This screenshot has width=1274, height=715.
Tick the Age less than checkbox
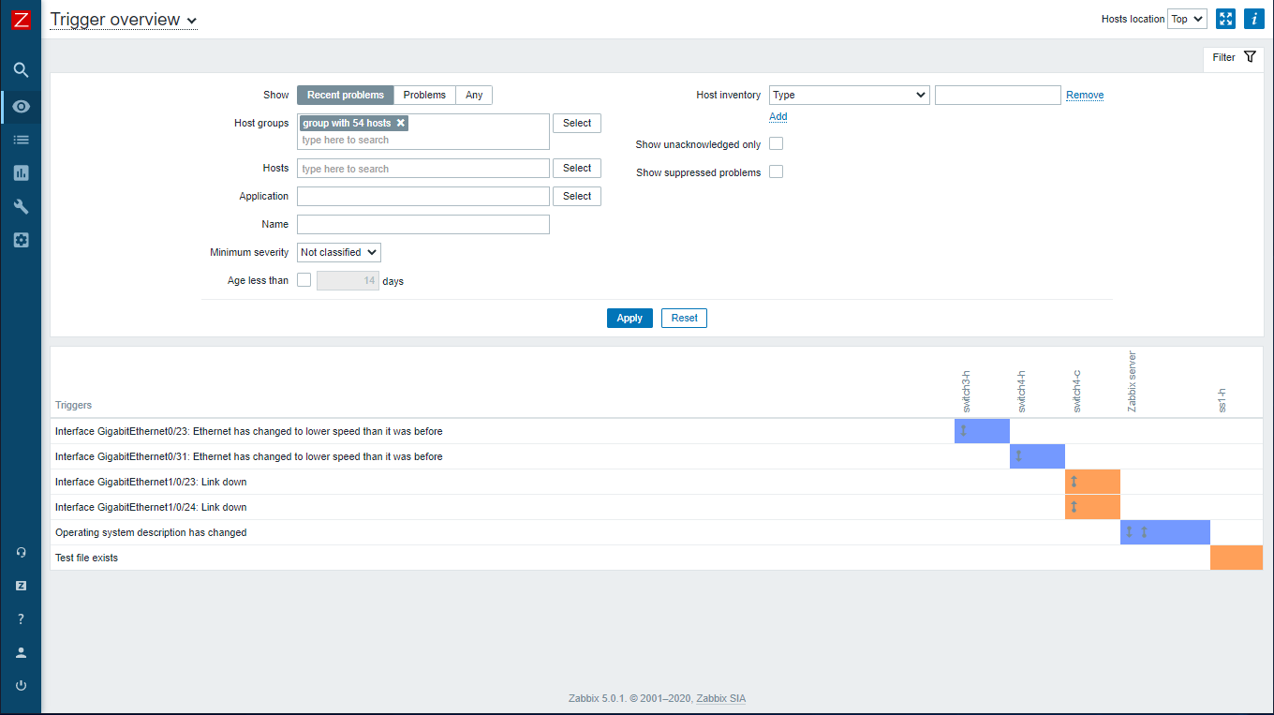tap(304, 279)
